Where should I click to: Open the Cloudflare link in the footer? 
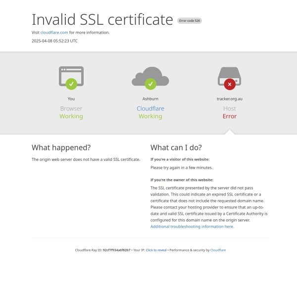218,250
